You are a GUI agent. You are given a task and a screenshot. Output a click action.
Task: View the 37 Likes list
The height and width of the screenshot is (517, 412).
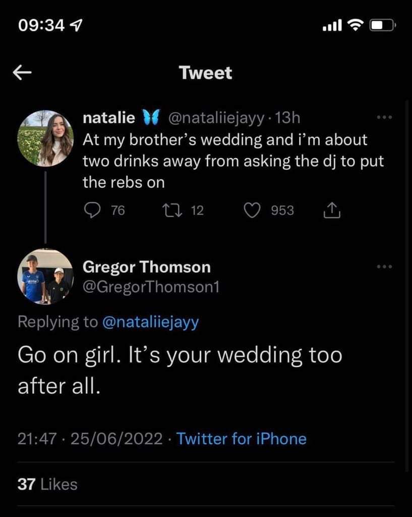pyautogui.click(x=47, y=485)
